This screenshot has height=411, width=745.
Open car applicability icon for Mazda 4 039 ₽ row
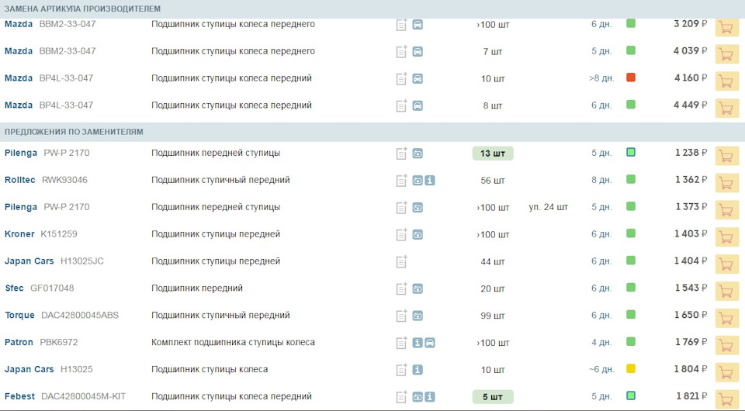(418, 52)
